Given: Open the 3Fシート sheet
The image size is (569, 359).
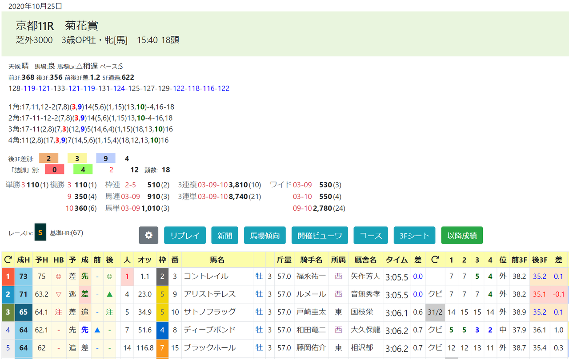Looking at the screenshot, I should [414, 235].
